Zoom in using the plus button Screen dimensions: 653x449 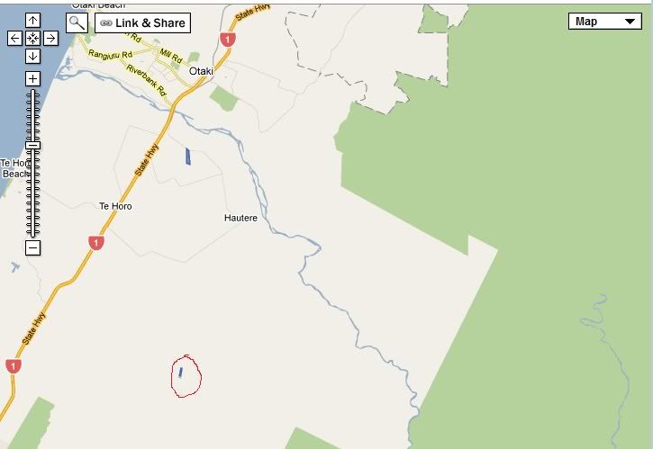(33, 78)
